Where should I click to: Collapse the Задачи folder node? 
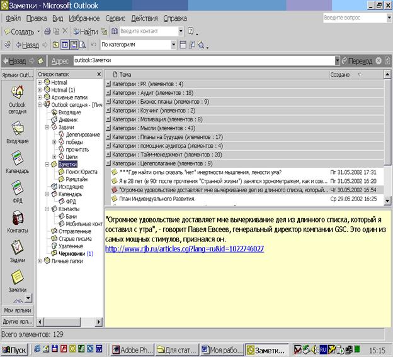[47, 127]
